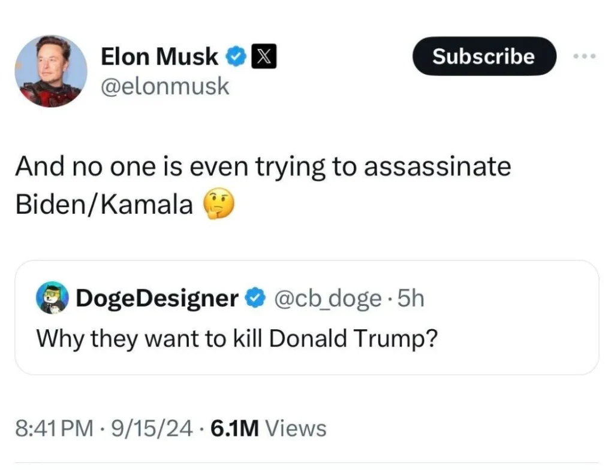Click the 5h timestamp on quoted tweet
Image resolution: width=614 pixels, height=470 pixels.
coord(411,298)
